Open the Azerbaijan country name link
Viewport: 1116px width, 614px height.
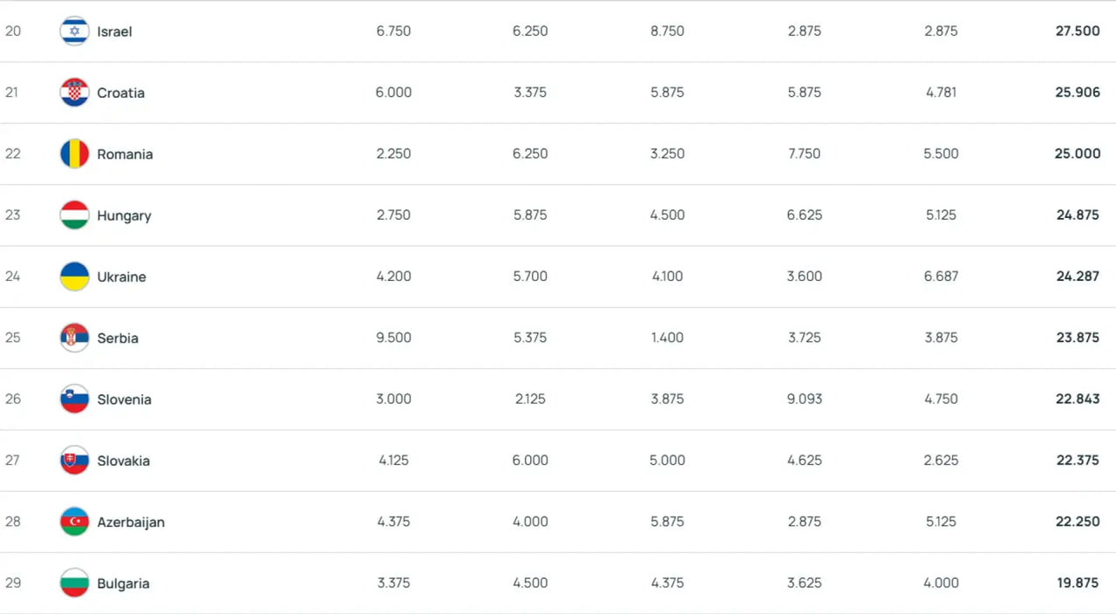click(131, 522)
